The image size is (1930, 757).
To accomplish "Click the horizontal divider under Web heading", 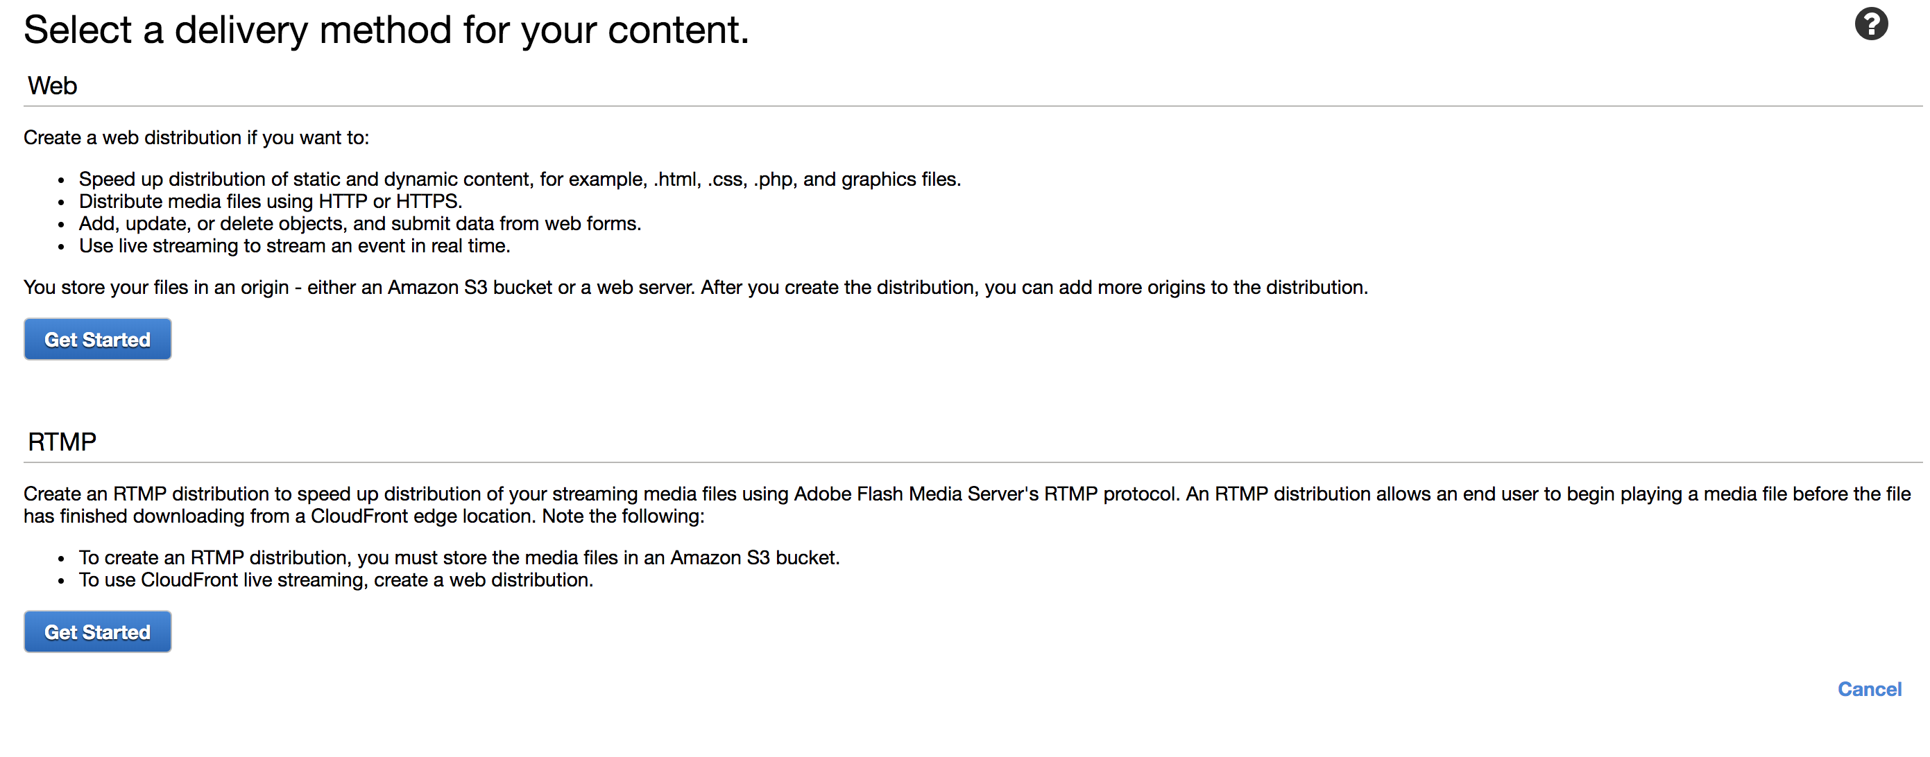I will point(973,106).
